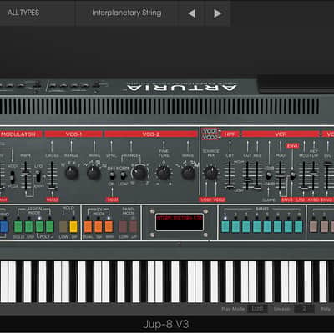Click the VCO-1 Range knob
The height and width of the screenshot is (334, 334).
[x=72, y=173]
